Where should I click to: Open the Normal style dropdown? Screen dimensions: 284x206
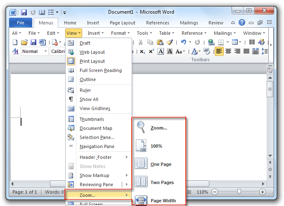[46, 51]
